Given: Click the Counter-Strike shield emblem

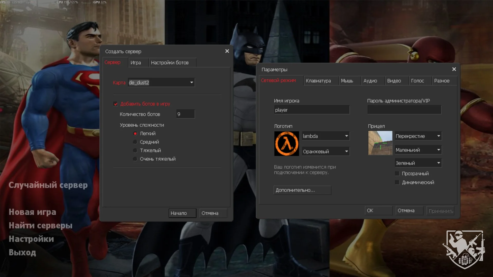Looking at the screenshot, I should click(464, 249).
